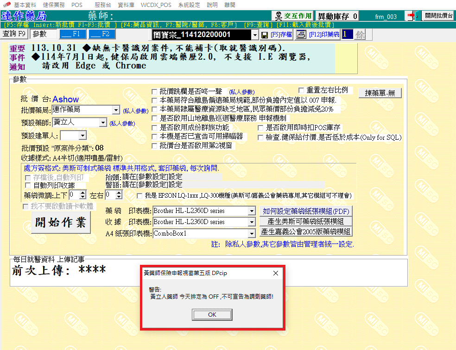This screenshot has height=350, width=456.
Task: Click the F1 batch price button
Action: (73, 34)
